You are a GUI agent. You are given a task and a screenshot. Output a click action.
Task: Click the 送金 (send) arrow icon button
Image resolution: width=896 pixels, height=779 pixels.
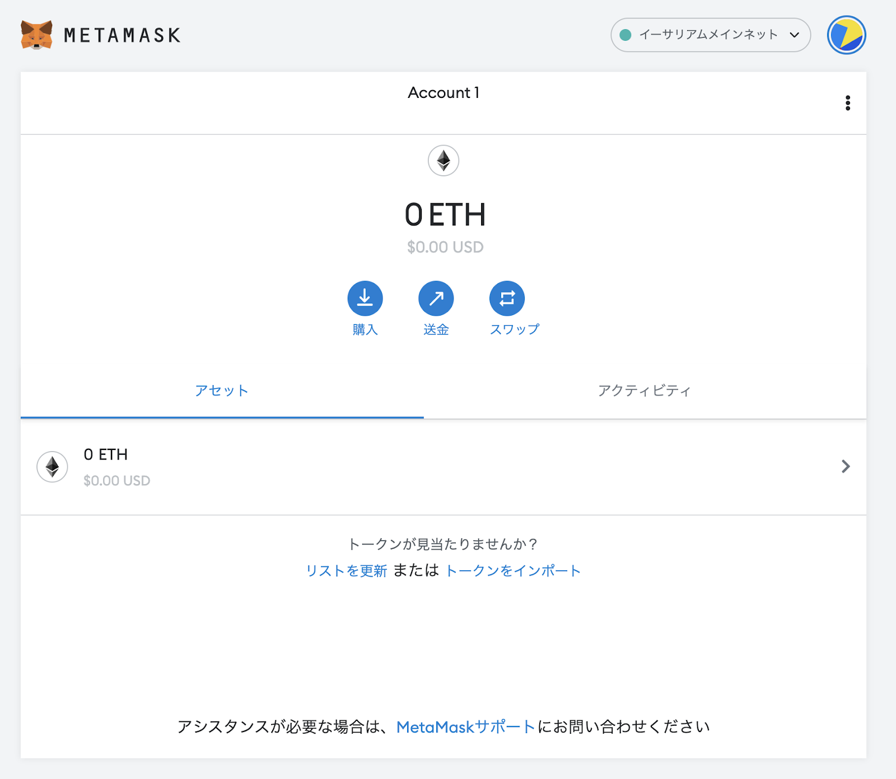tap(436, 298)
